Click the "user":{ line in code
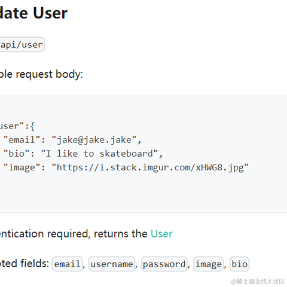Image resolution: width=287 pixels, height=287 pixels. tap(17, 126)
